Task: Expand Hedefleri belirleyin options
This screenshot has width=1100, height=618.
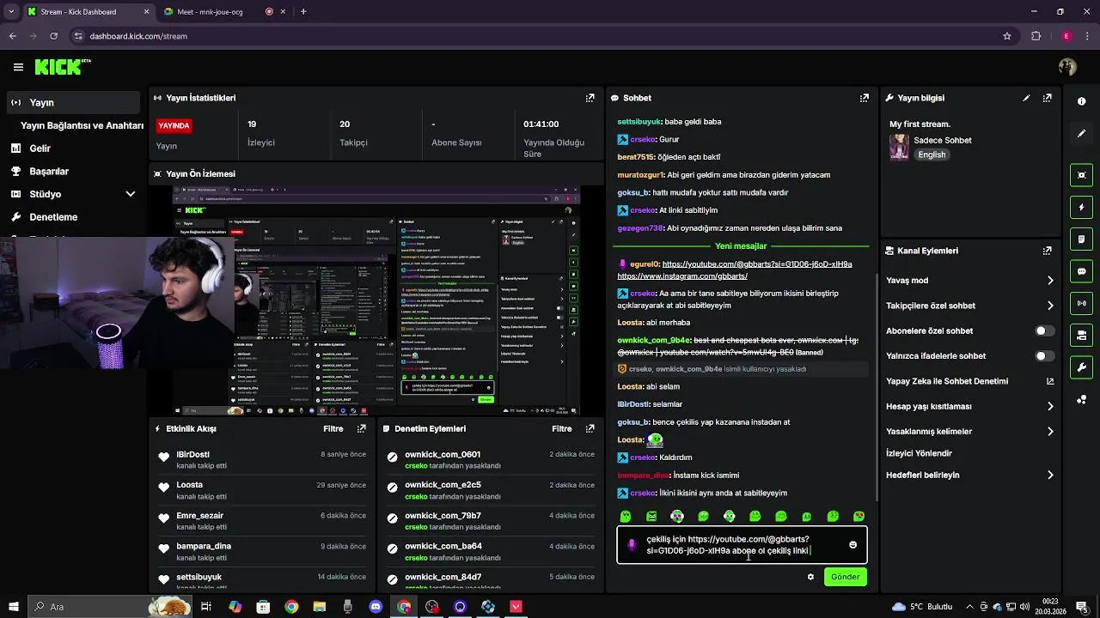Action: 1050,475
